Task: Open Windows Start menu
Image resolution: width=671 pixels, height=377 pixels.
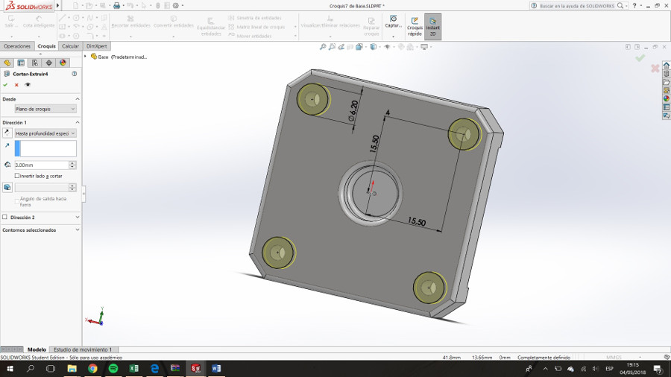Action: (x=10, y=369)
